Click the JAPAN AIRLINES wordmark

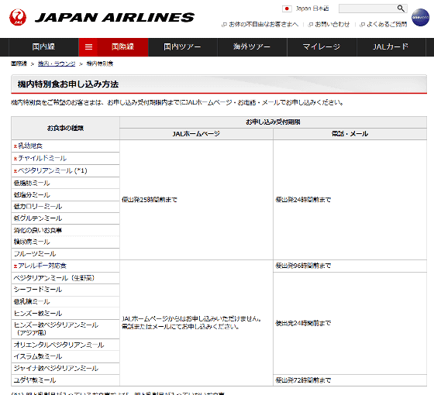115,18
